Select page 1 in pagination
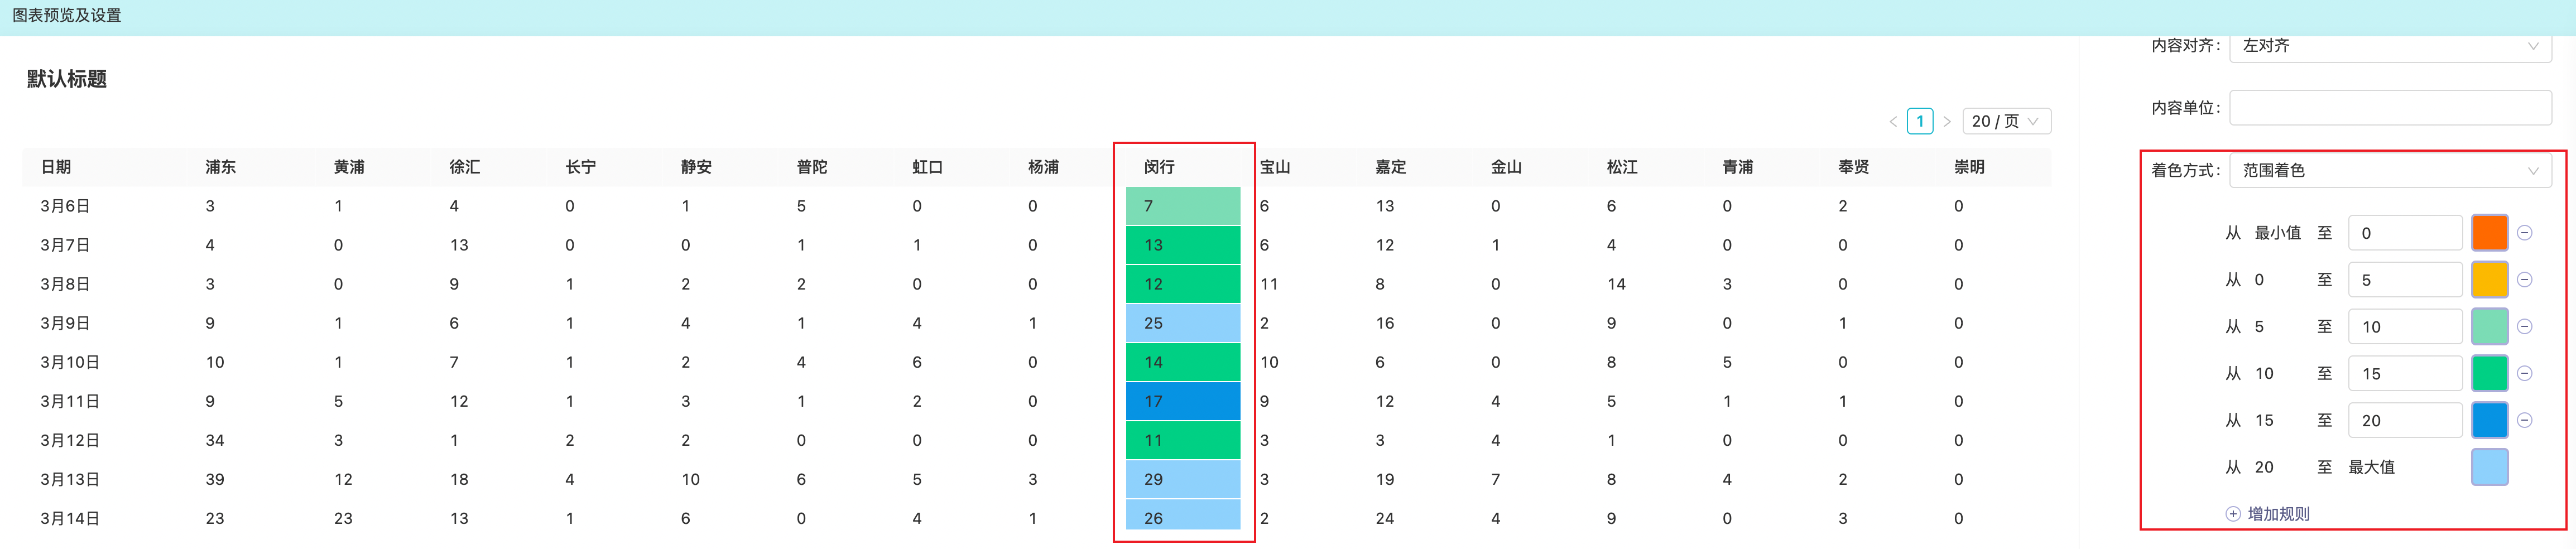Screen dimensions: 2576x549 [1920, 121]
